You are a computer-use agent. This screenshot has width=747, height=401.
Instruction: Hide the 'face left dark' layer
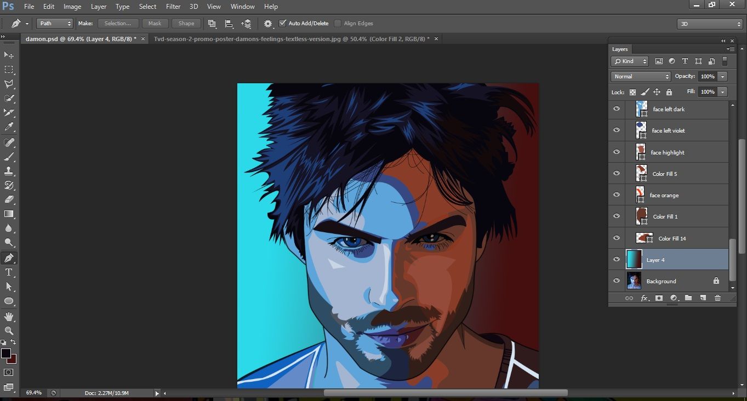(617, 109)
